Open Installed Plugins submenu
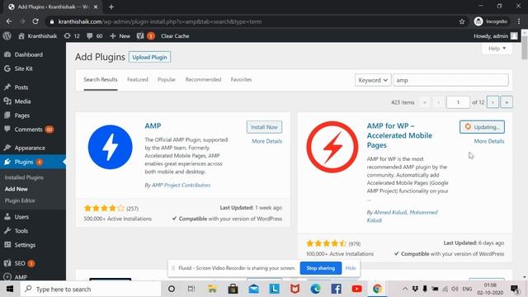The height and width of the screenshot is (297, 528). click(24, 177)
